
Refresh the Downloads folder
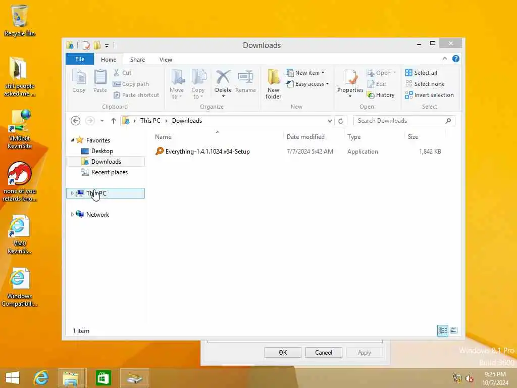pyautogui.click(x=341, y=121)
